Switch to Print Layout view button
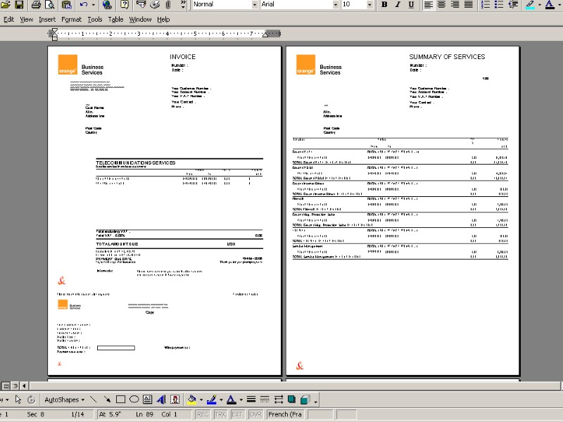Screen dimensions: 563x422 [x=6, y=386]
